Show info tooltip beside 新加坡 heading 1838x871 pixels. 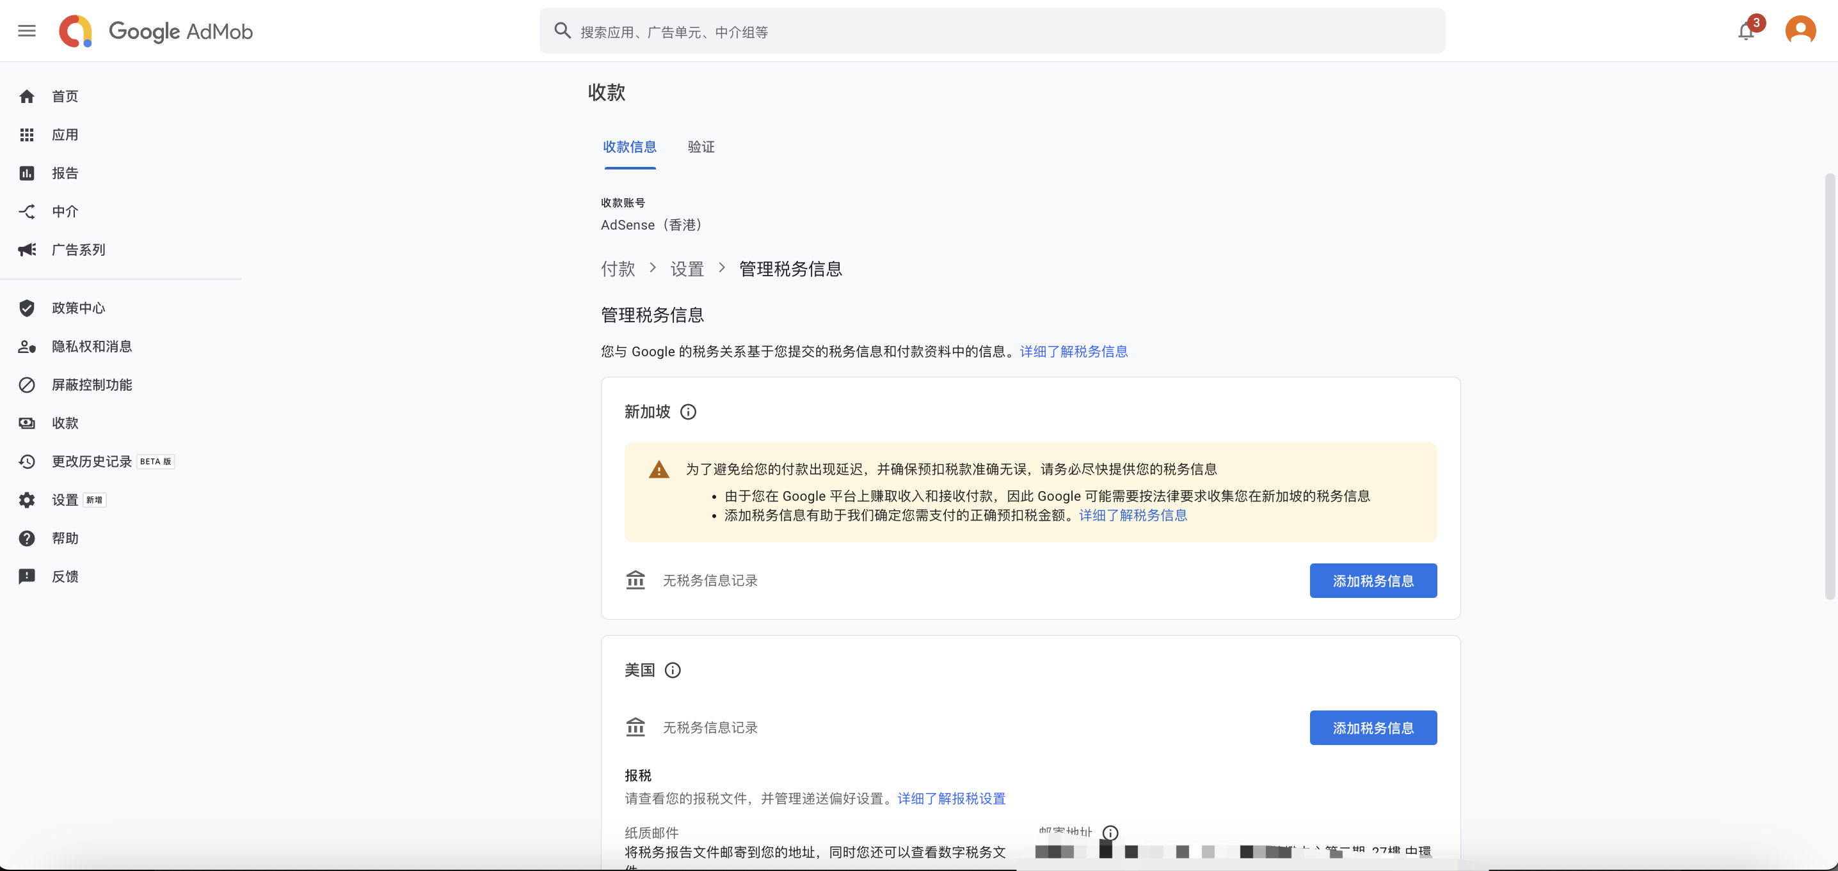(x=689, y=411)
